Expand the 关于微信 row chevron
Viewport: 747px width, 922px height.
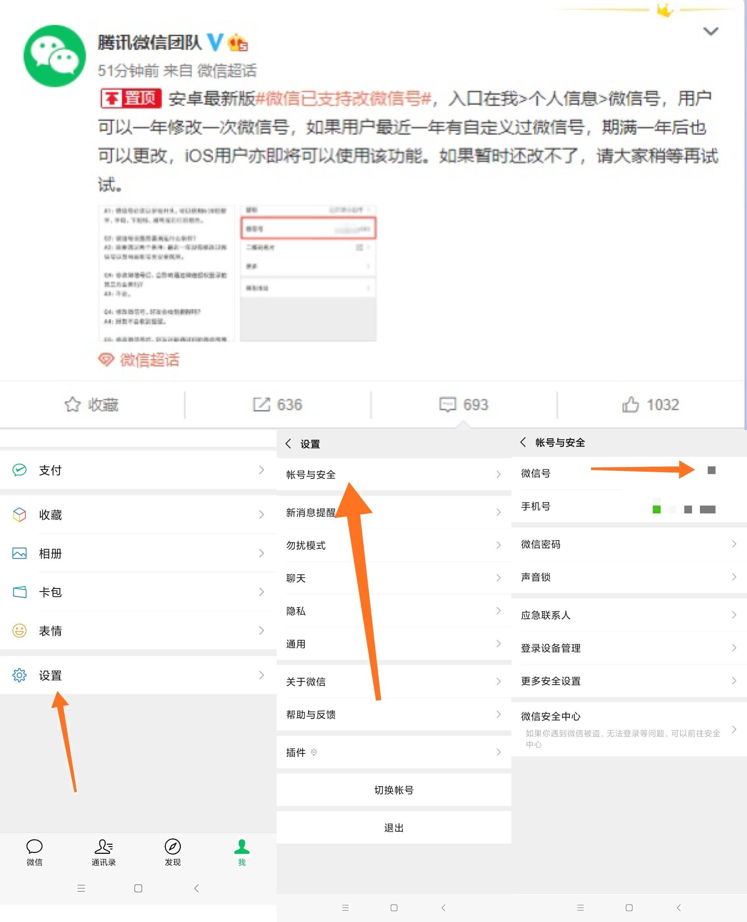[x=498, y=681]
